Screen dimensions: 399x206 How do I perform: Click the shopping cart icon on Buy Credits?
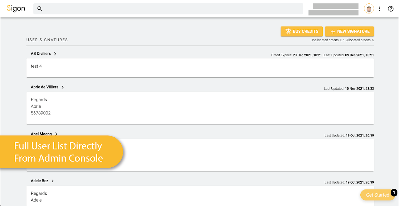click(x=288, y=32)
